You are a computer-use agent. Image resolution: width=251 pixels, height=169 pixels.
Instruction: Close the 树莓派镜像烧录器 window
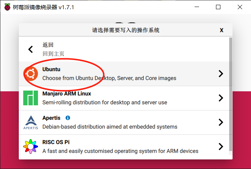(240, 7)
